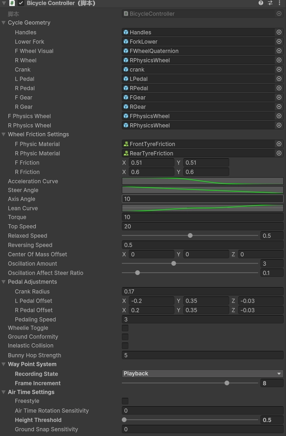Collapse the Way Point System section
The width and height of the screenshot is (286, 436).
pos(4,364)
